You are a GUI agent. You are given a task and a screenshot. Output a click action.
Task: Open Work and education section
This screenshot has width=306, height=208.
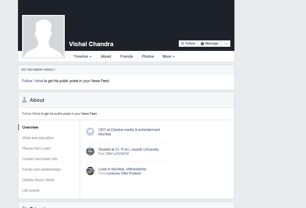tap(38, 138)
